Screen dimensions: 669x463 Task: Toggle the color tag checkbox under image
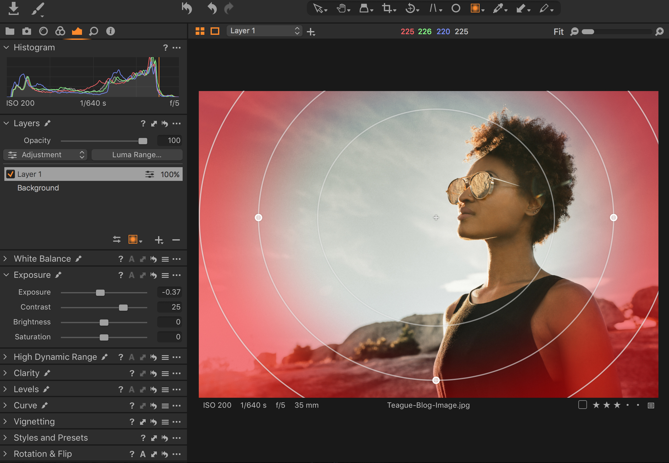(x=583, y=405)
